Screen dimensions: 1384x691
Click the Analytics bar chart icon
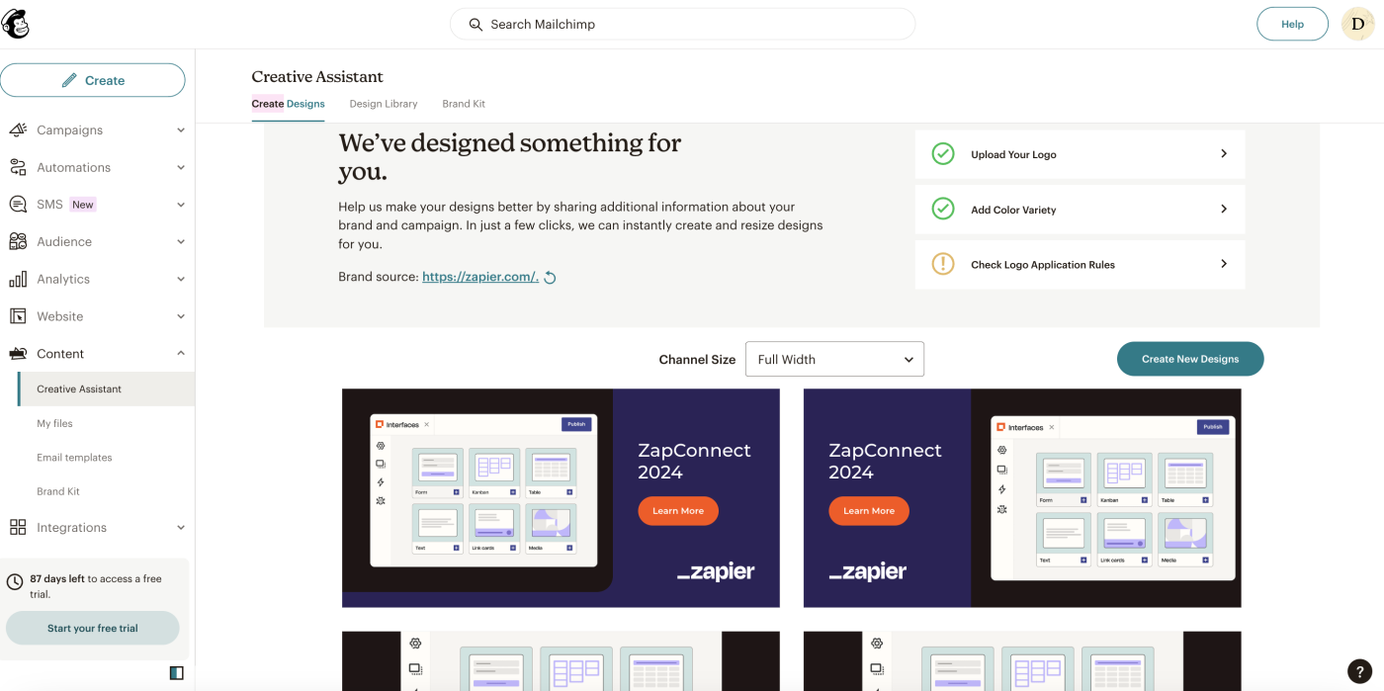18,279
